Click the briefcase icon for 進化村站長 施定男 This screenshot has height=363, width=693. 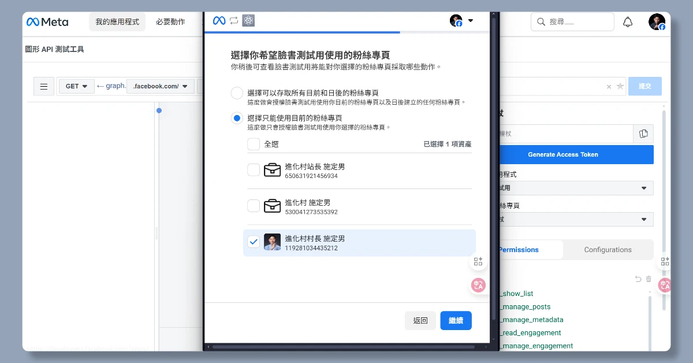click(272, 170)
